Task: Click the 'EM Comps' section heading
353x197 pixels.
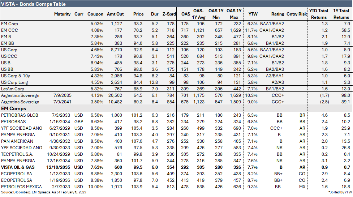Action: pos(13,108)
